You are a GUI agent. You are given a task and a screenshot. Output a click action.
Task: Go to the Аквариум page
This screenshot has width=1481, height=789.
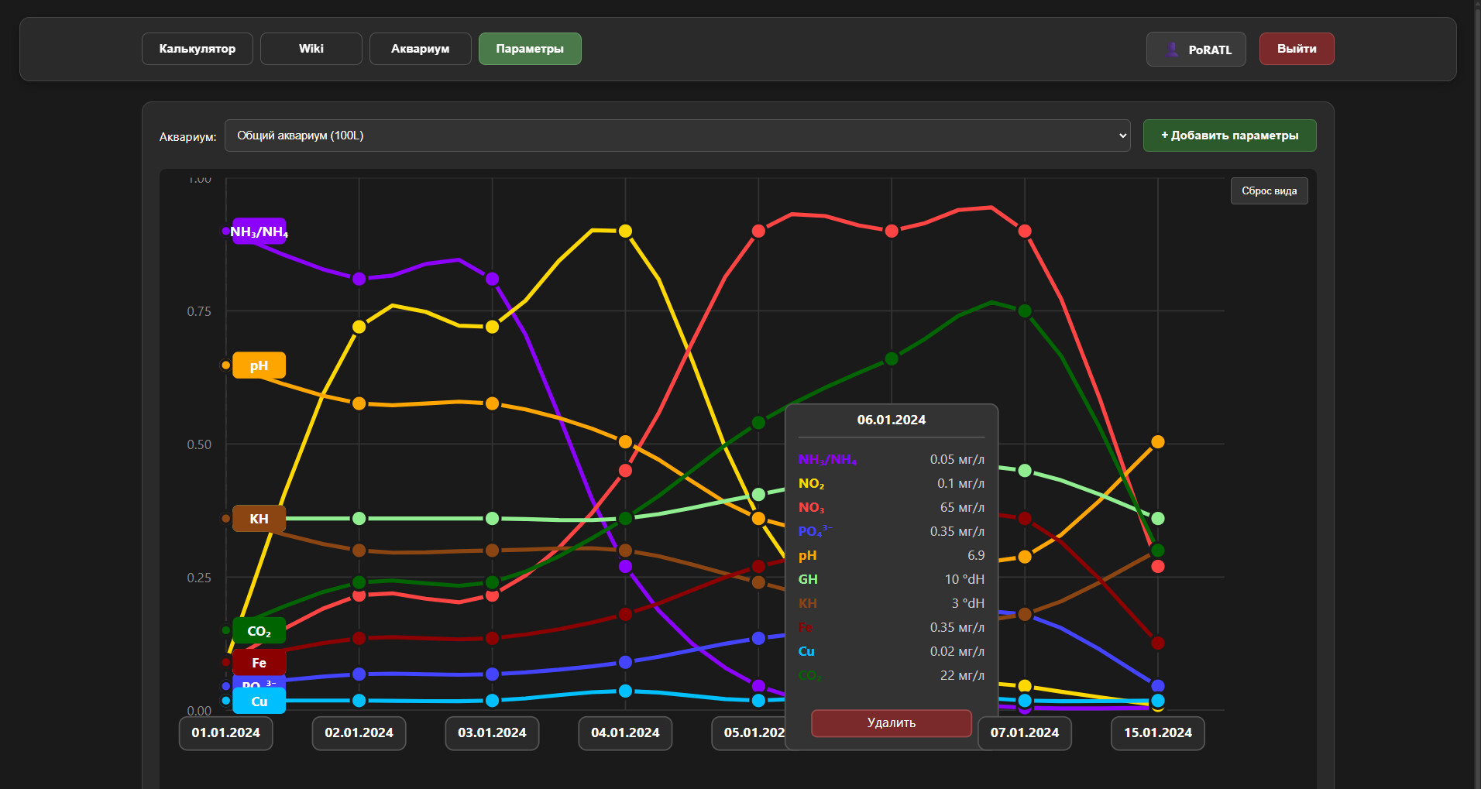(x=420, y=49)
